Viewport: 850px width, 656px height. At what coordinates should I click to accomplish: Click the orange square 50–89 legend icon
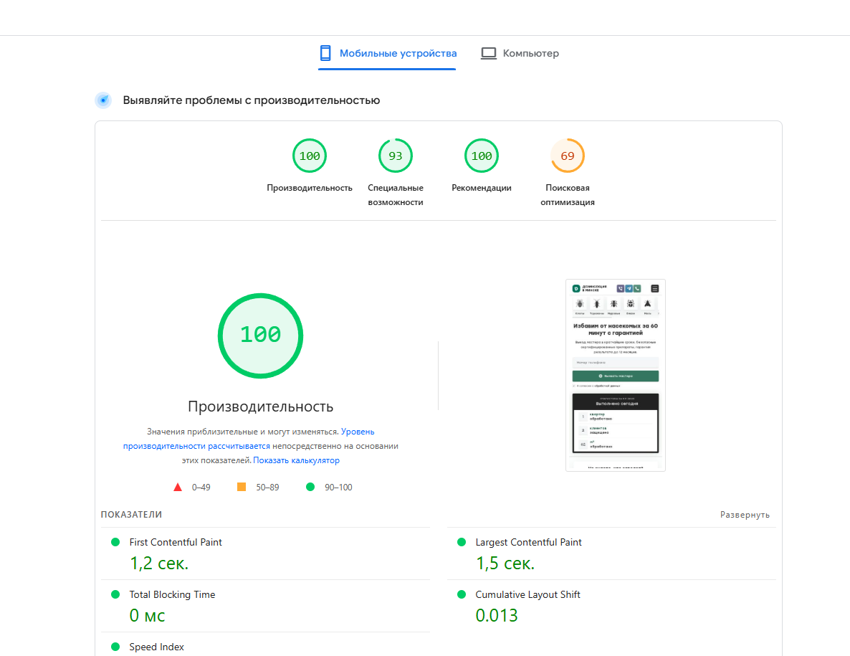tap(242, 487)
